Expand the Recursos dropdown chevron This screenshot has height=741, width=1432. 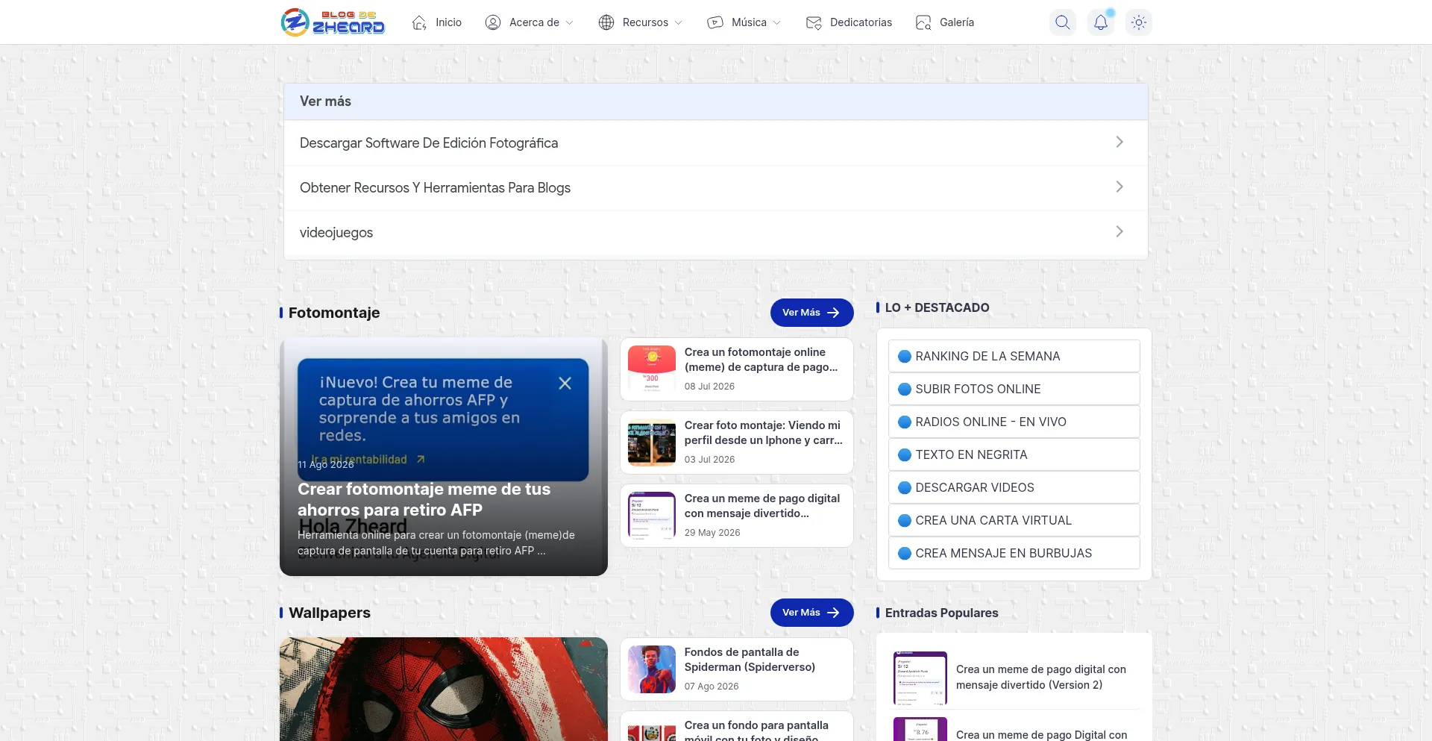coord(679,23)
